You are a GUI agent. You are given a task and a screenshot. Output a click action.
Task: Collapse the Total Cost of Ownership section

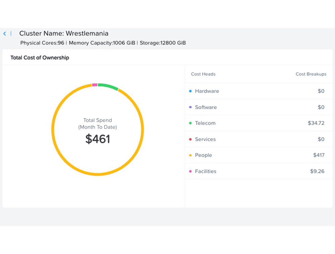click(x=40, y=58)
